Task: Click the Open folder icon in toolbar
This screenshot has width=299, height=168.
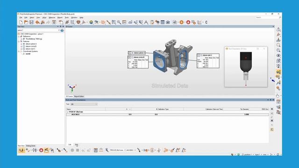Action: [26, 22]
